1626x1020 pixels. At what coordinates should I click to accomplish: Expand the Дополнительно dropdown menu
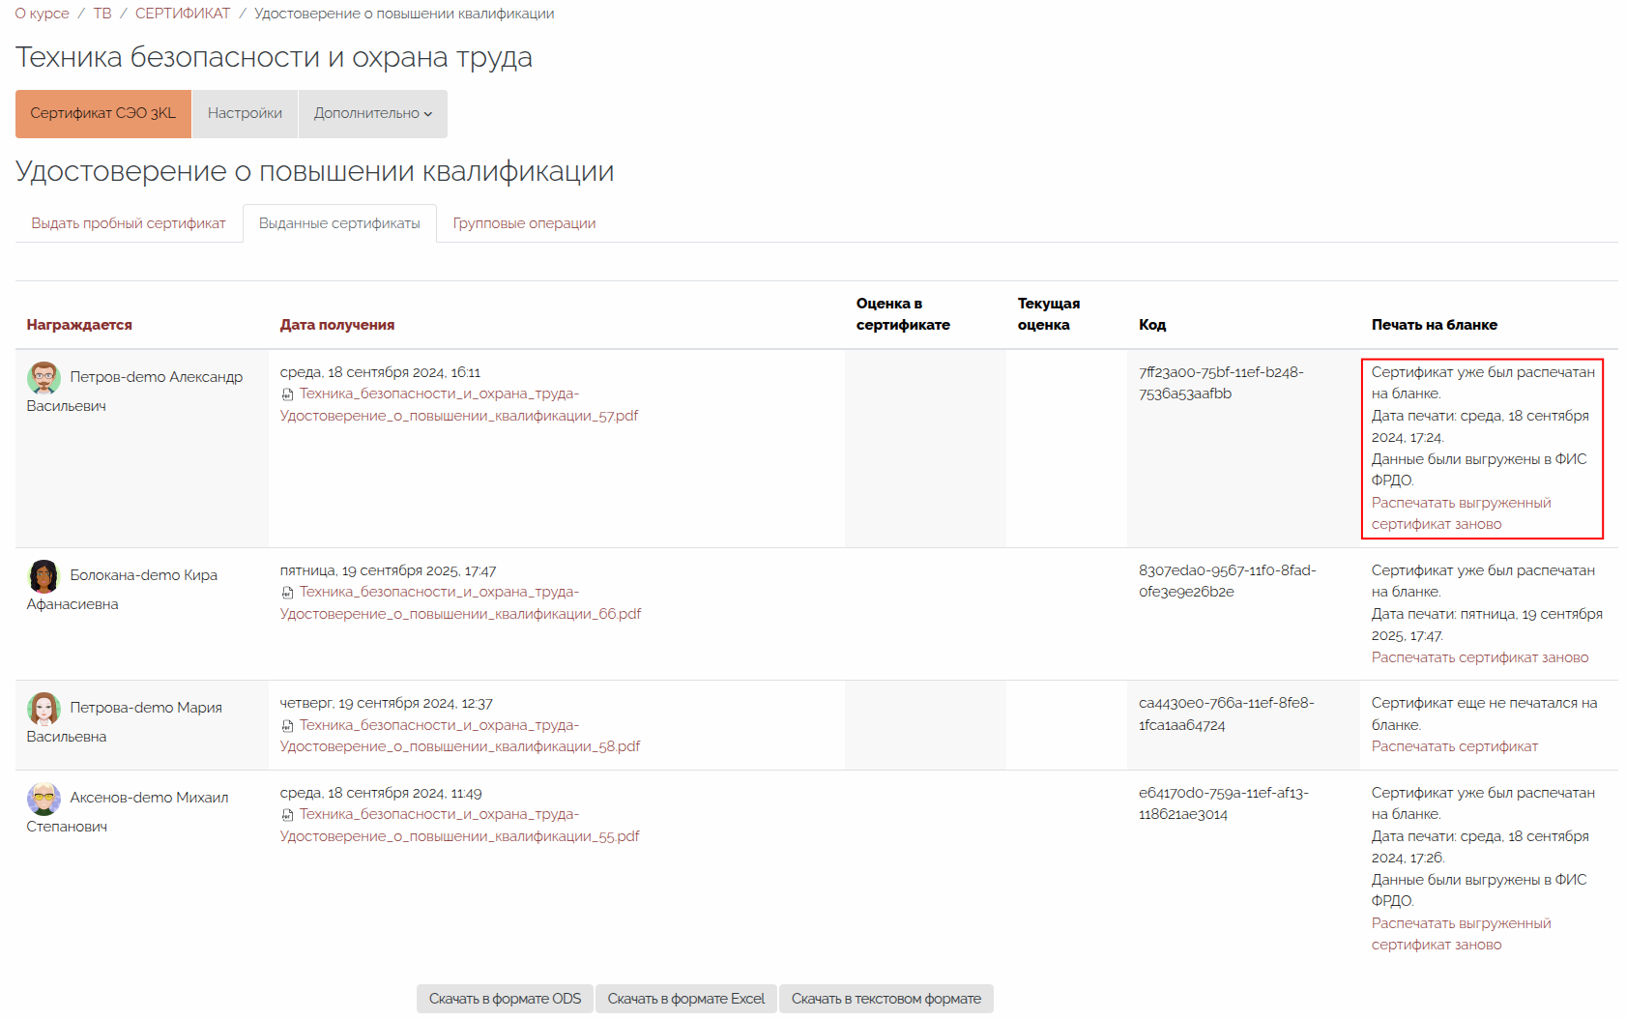pyautogui.click(x=372, y=114)
